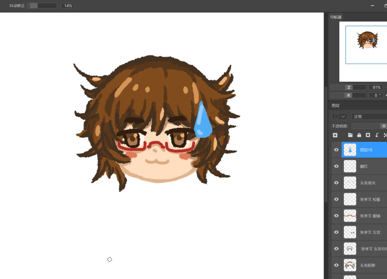Select the 张孝文 五官 layer name
The width and height of the screenshot is (387, 279).
pyautogui.click(x=370, y=232)
